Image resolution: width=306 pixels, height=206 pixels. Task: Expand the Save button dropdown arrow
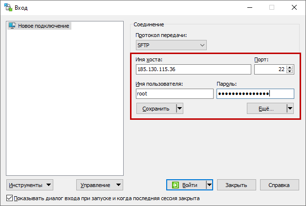tap(179, 109)
